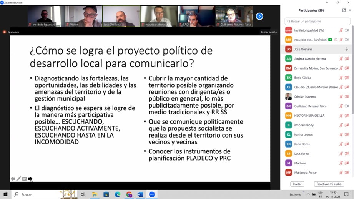354x199 pixels.
Task: Click the Invitar button
Action: pyautogui.click(x=297, y=184)
